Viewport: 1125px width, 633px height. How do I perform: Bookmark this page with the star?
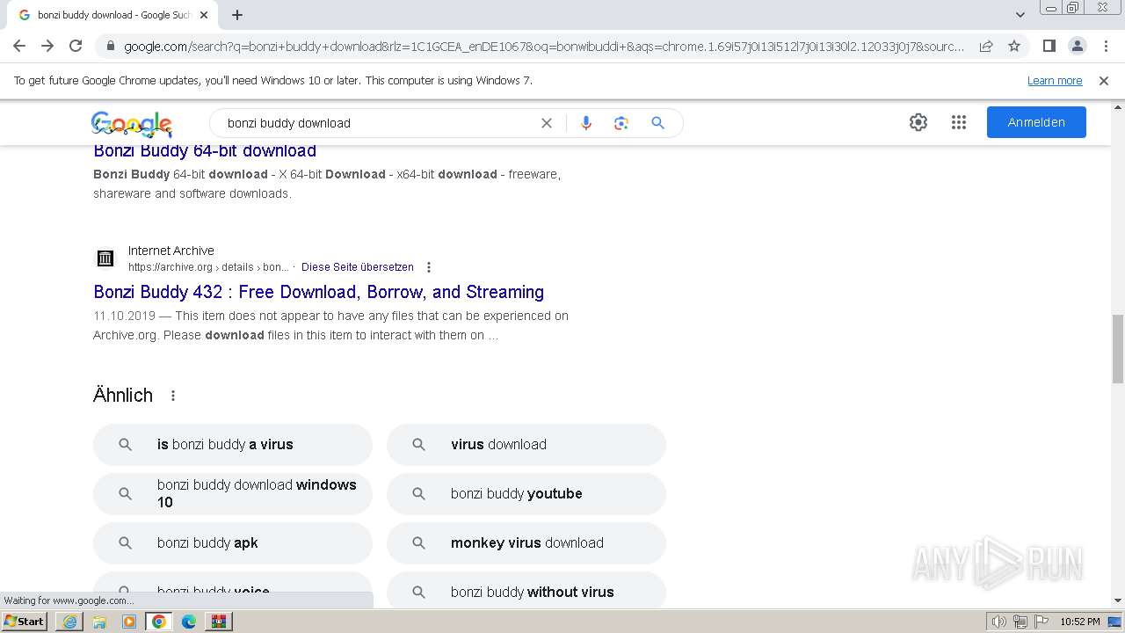pos(1014,46)
